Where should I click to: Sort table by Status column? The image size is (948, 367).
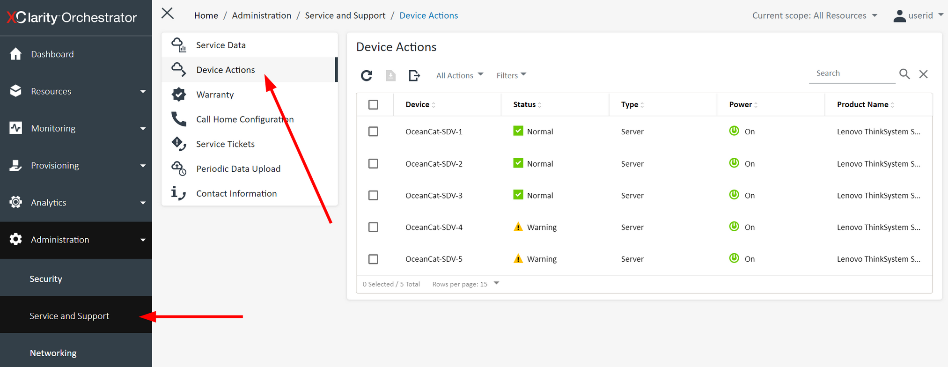pos(527,104)
